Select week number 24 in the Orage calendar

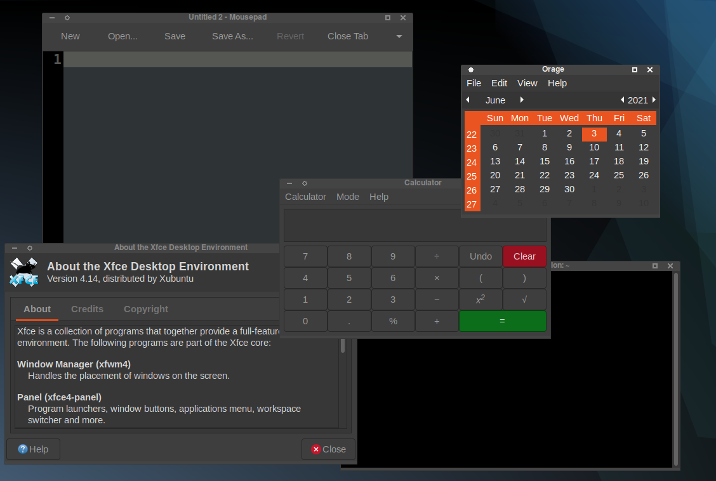472,162
